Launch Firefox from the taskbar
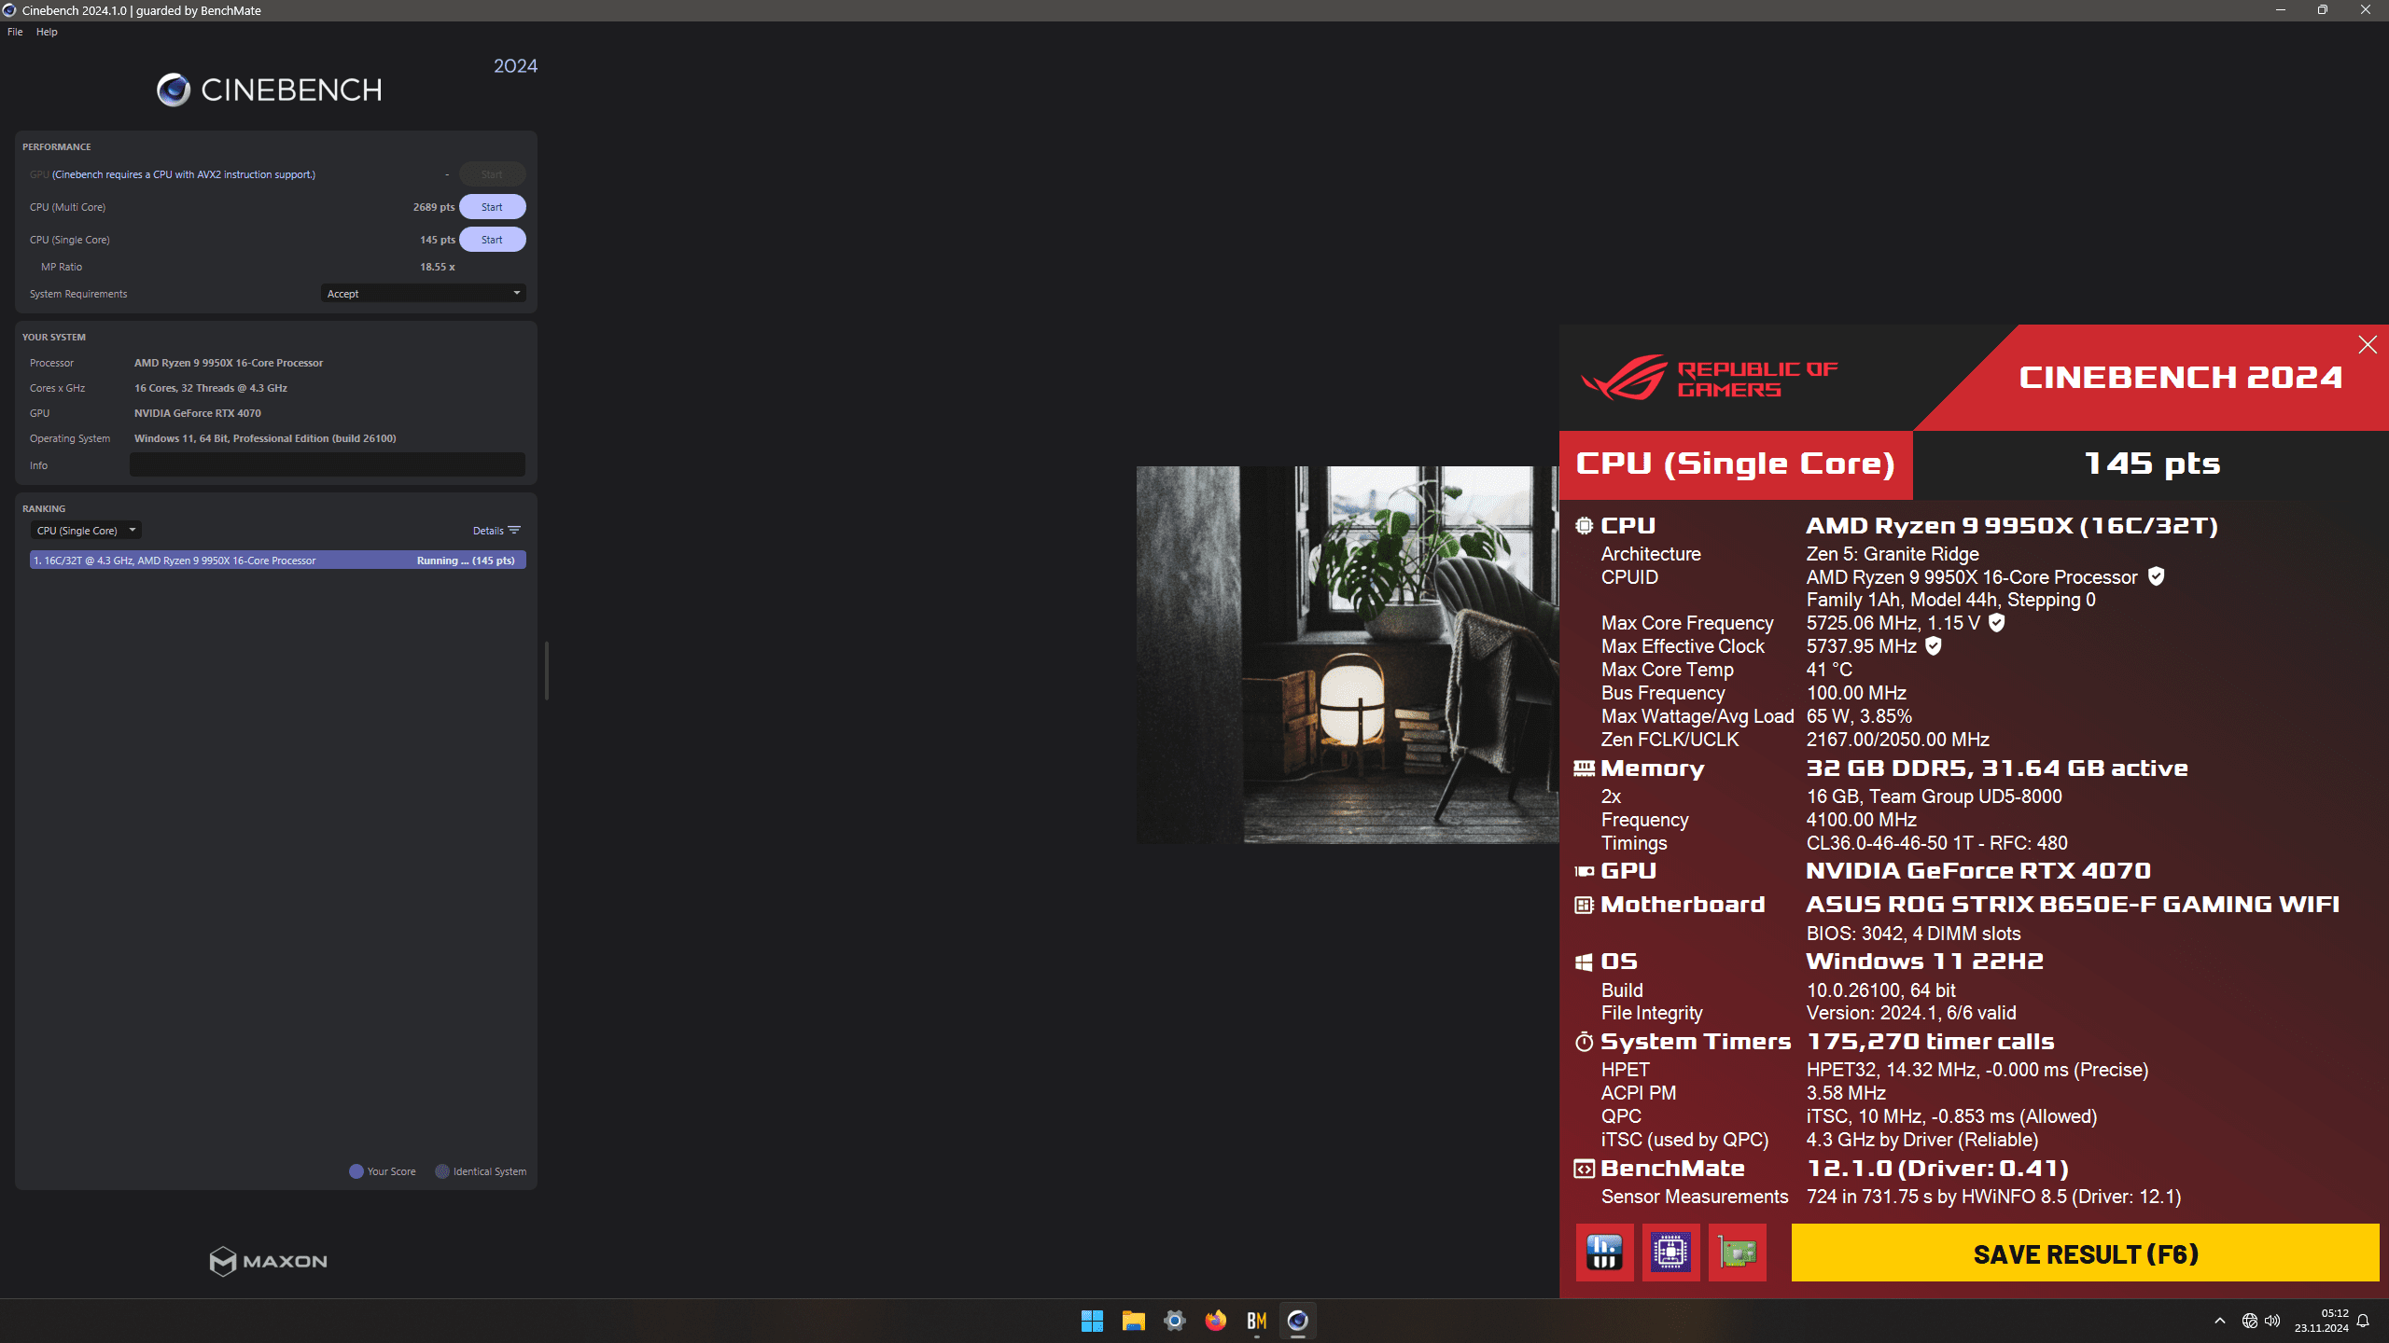Screen dimensions: 2389x1343 (1215, 1321)
